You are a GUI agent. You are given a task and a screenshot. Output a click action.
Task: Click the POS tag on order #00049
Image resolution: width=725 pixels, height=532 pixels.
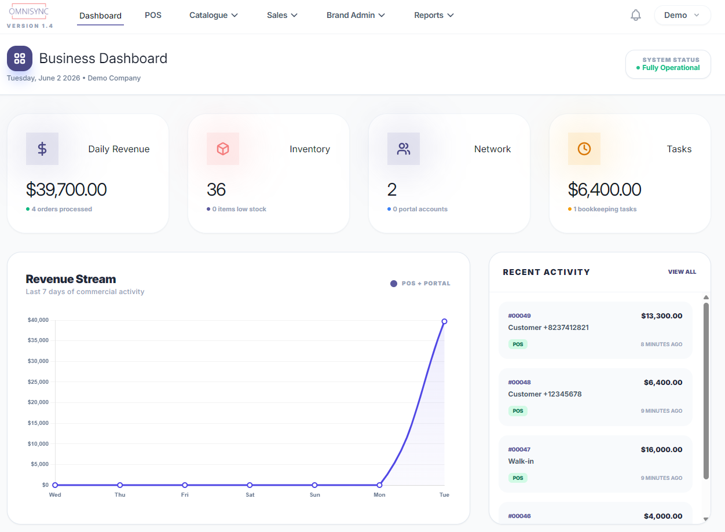(x=518, y=344)
